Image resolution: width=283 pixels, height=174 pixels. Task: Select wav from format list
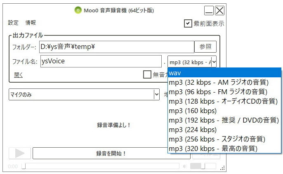coord(224,73)
